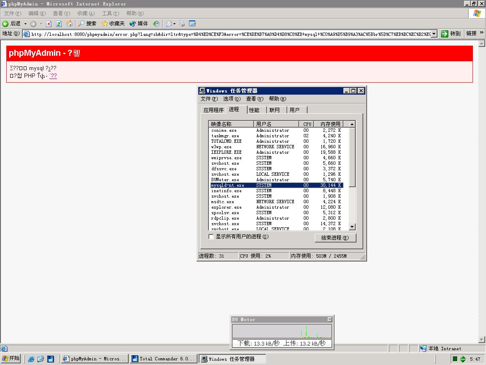Viewport: 486px width, 365px height.
Task: Click the History icon in IE toolbar
Action: [x=157, y=24]
